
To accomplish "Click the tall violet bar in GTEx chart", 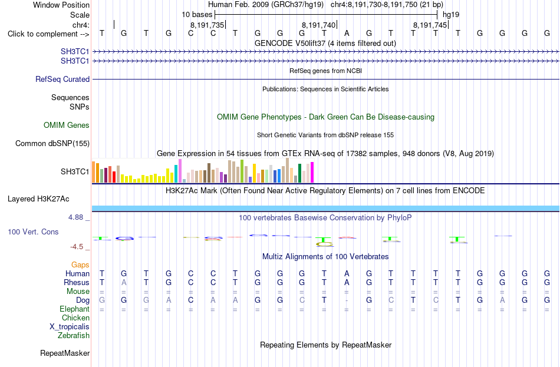I will [180, 171].
